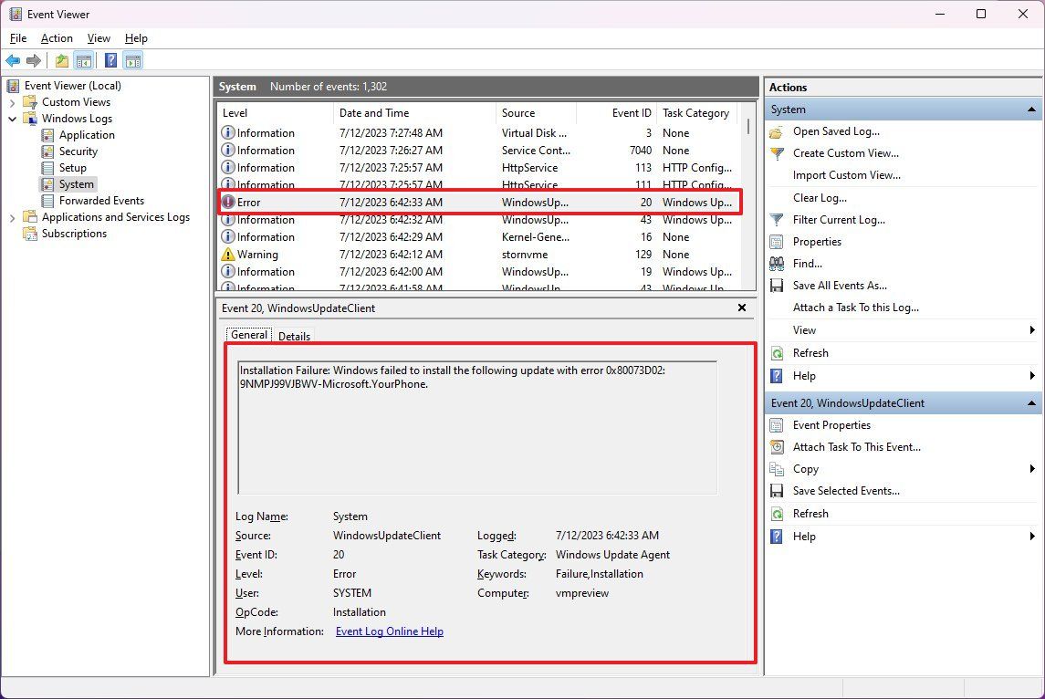Viewport: 1045px width, 699px height.
Task: Click the Refresh icon under System actions
Action: click(x=775, y=353)
